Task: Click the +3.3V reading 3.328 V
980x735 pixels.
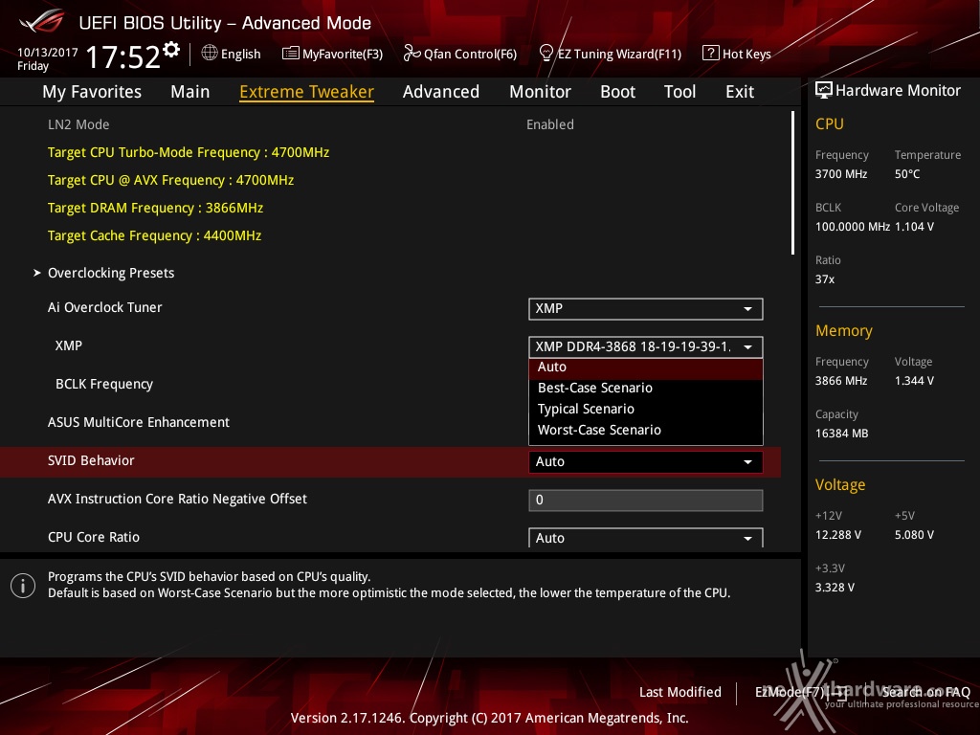Action: [x=835, y=587]
